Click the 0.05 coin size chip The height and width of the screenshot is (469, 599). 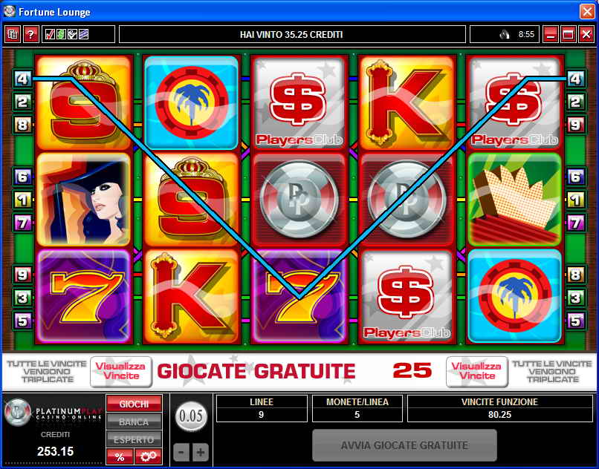(x=191, y=416)
